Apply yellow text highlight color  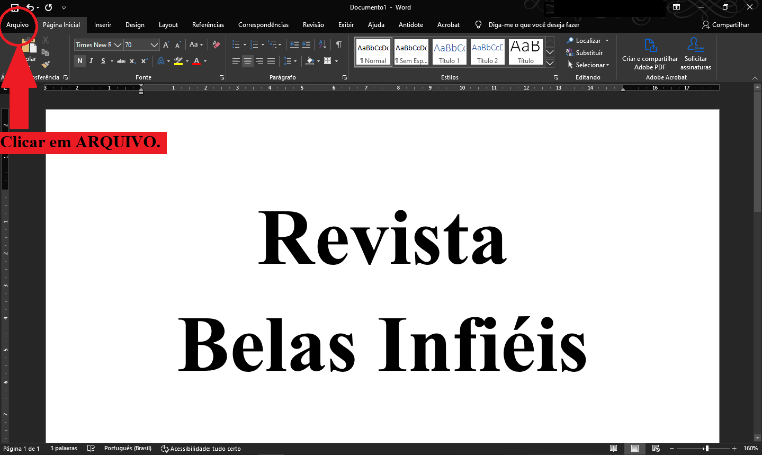pyautogui.click(x=178, y=61)
